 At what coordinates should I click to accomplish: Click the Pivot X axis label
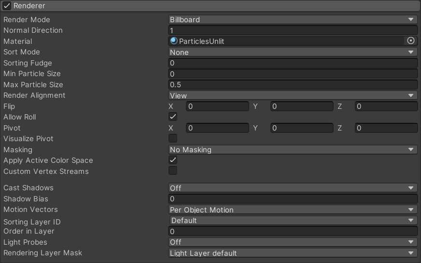point(171,128)
